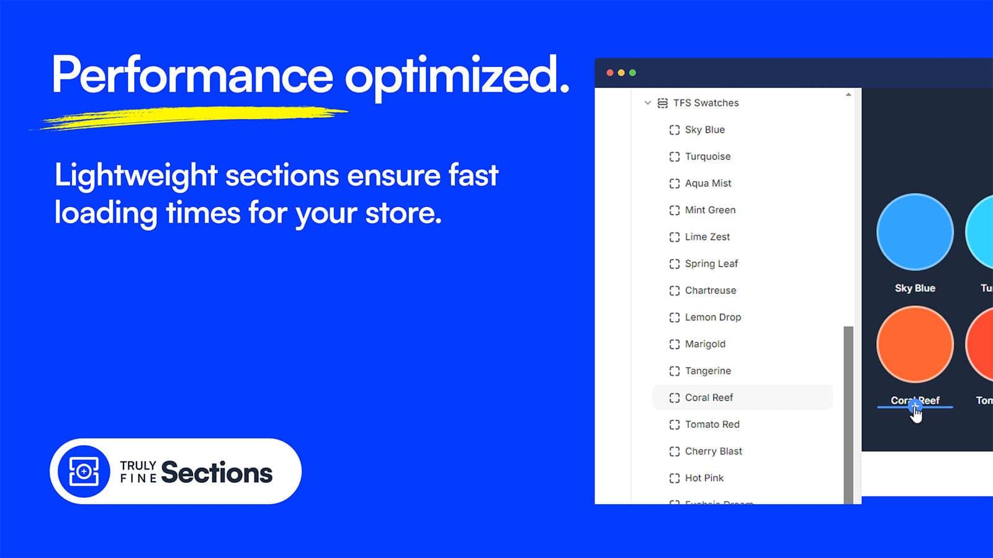Click the block icon beside Turquoise
Viewport: 993px width, 558px height.
click(675, 157)
